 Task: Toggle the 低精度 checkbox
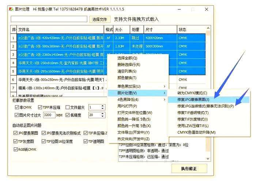(68, 115)
